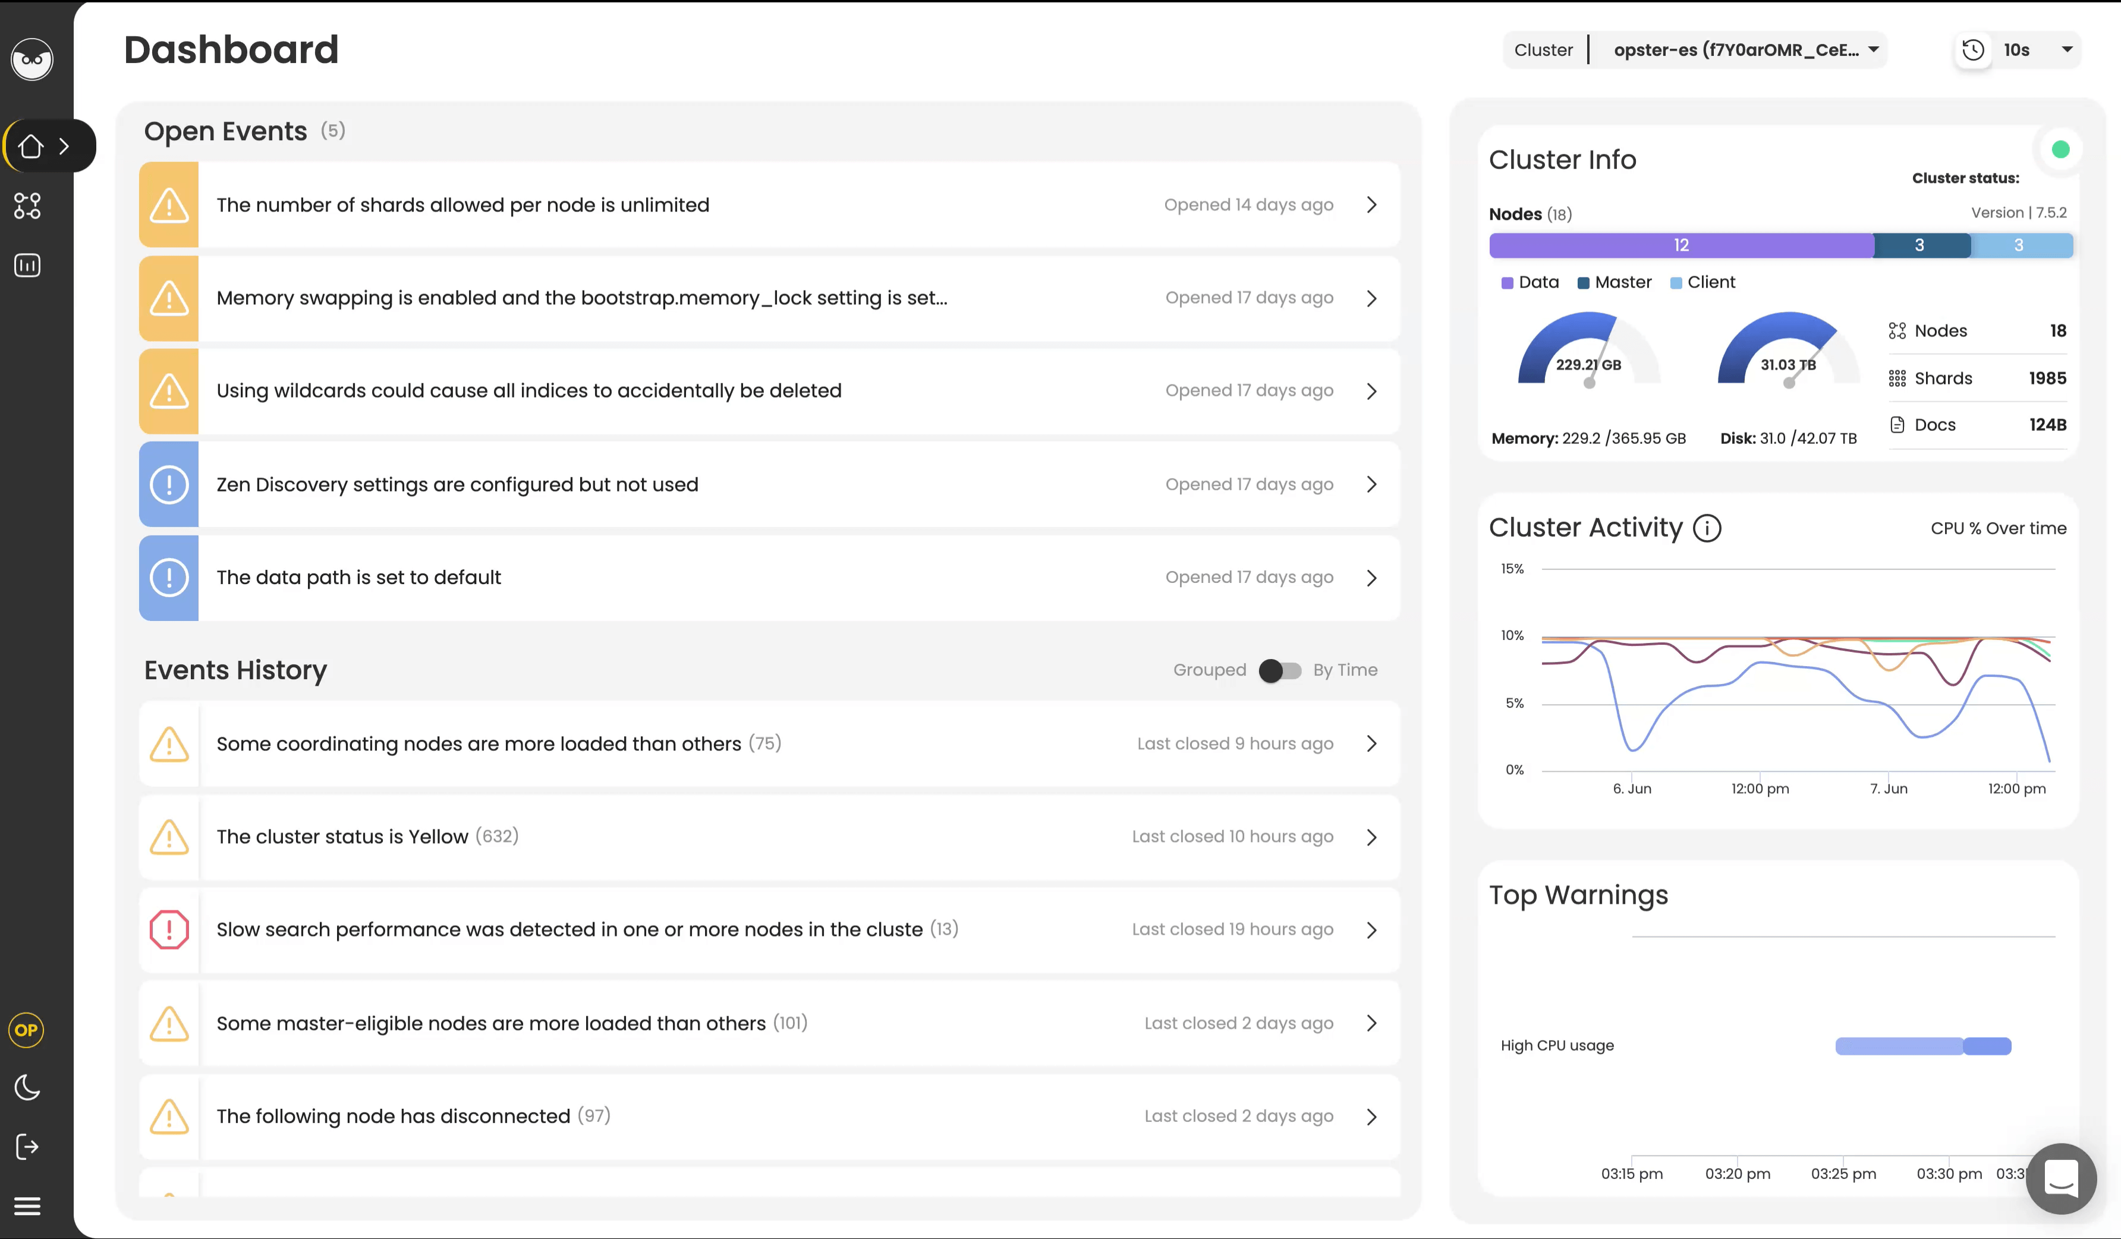The width and height of the screenshot is (2121, 1239).
Task: Log out using the sidebar exit icon
Action: coord(27,1146)
